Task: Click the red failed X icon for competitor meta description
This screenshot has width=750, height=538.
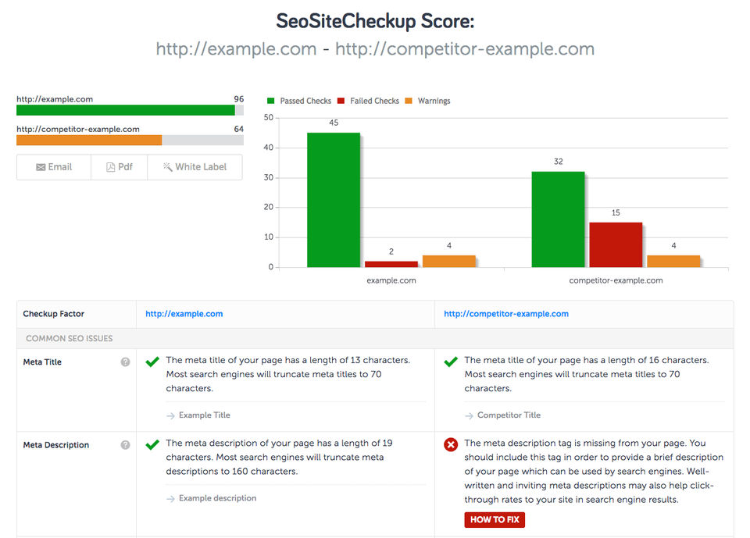Action: coord(451,445)
